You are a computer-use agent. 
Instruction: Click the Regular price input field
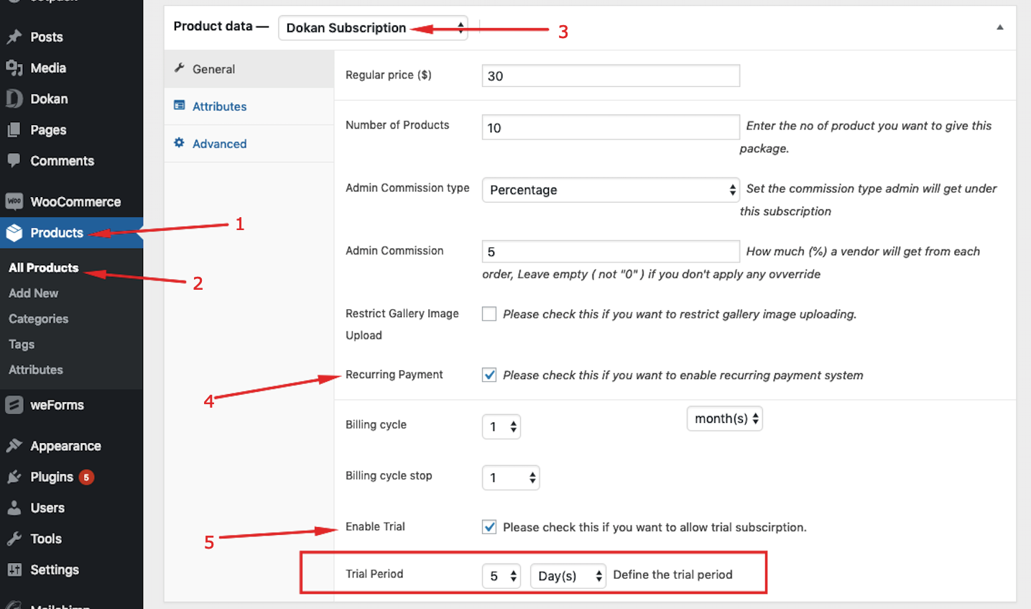(x=611, y=75)
